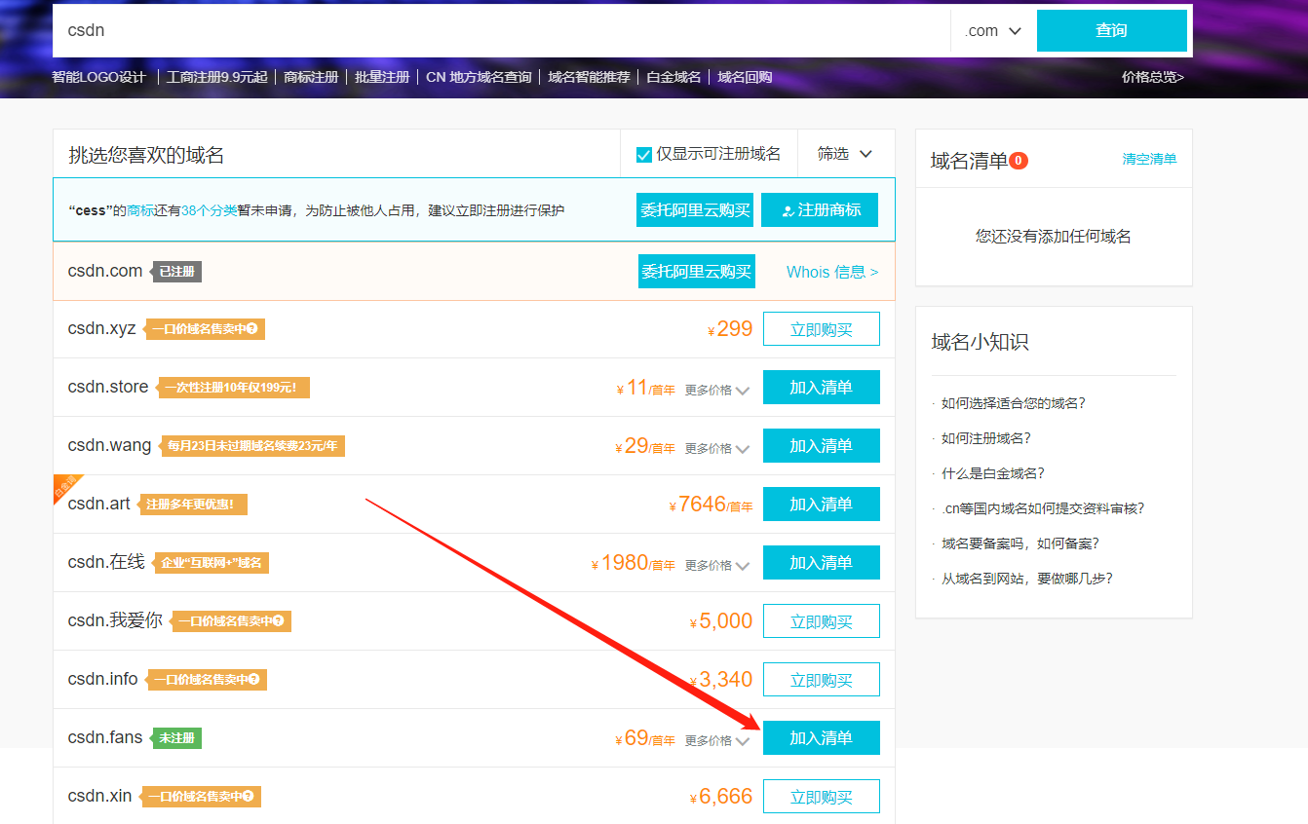Select 白金域名 in the top navigation
Screen dimensions: 1308x824
point(673,76)
